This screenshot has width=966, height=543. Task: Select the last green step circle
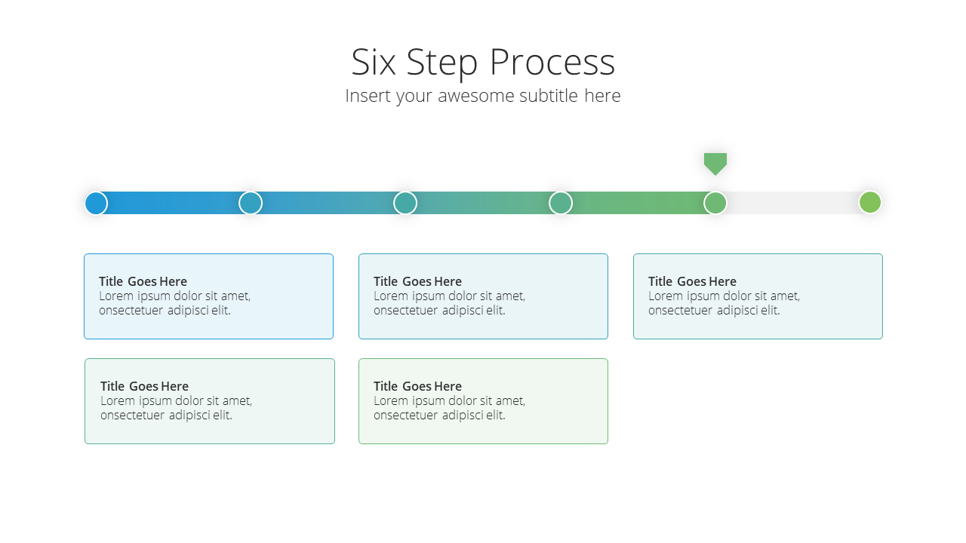pyautogui.click(x=870, y=202)
